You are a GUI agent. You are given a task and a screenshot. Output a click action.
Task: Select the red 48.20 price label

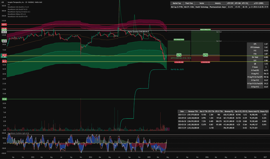coord(4,61)
